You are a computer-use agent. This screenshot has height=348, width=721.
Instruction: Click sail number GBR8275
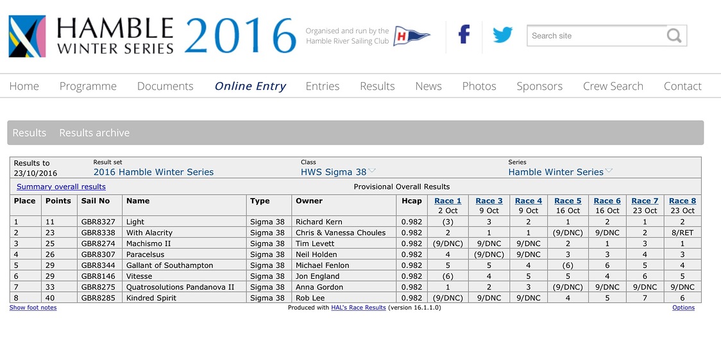(x=98, y=287)
